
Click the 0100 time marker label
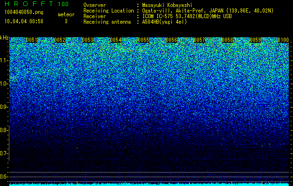pyautogui.click(x=283, y=40)
